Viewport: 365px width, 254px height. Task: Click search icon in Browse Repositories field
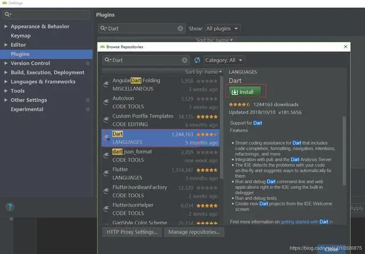(x=108, y=60)
